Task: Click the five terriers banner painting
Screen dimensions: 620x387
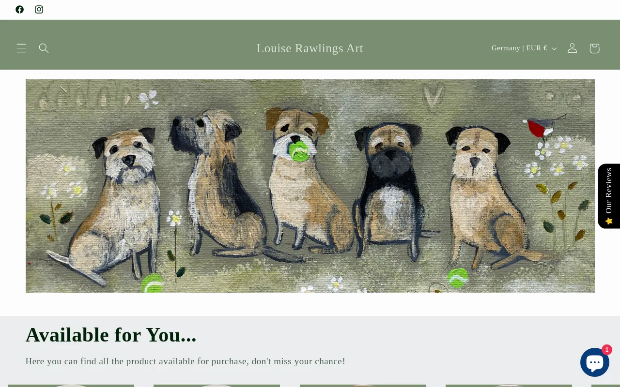Action: click(310, 186)
